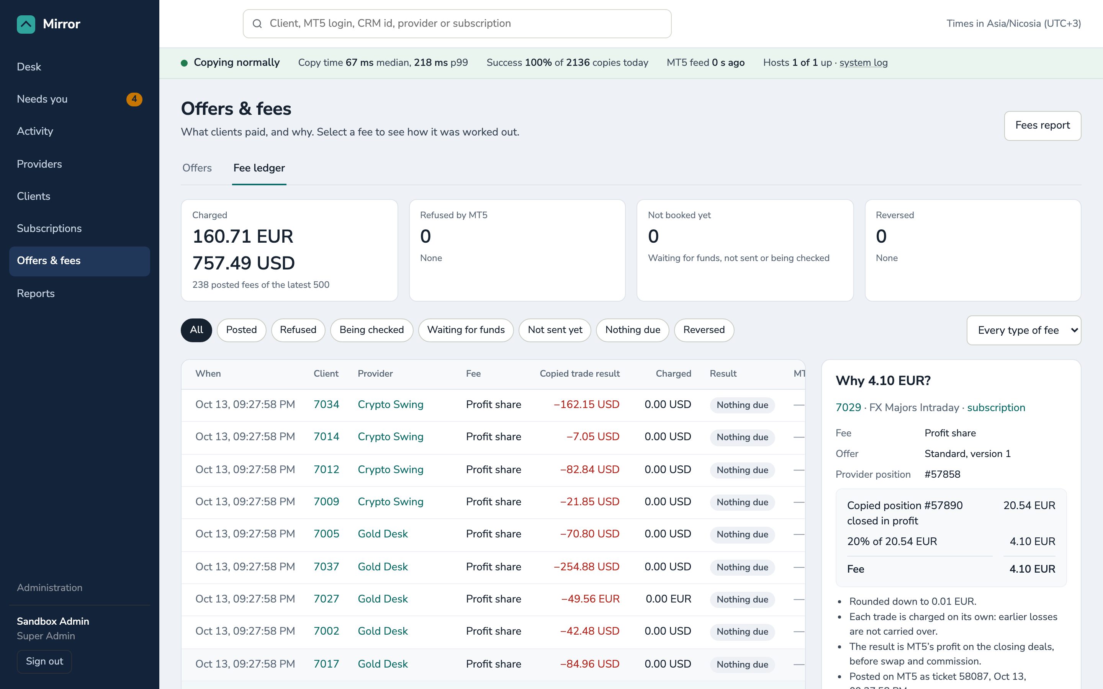
Task: Click Nothing due badge for client 7014
Action: click(742, 438)
